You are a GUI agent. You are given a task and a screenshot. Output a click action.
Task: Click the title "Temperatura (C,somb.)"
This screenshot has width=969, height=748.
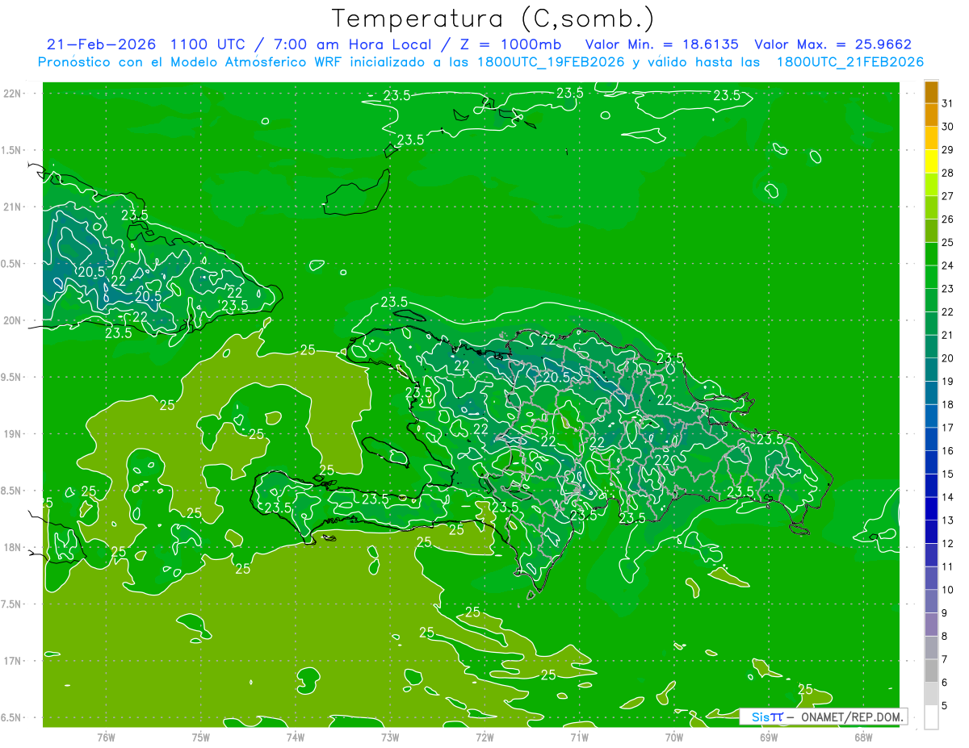494,19
